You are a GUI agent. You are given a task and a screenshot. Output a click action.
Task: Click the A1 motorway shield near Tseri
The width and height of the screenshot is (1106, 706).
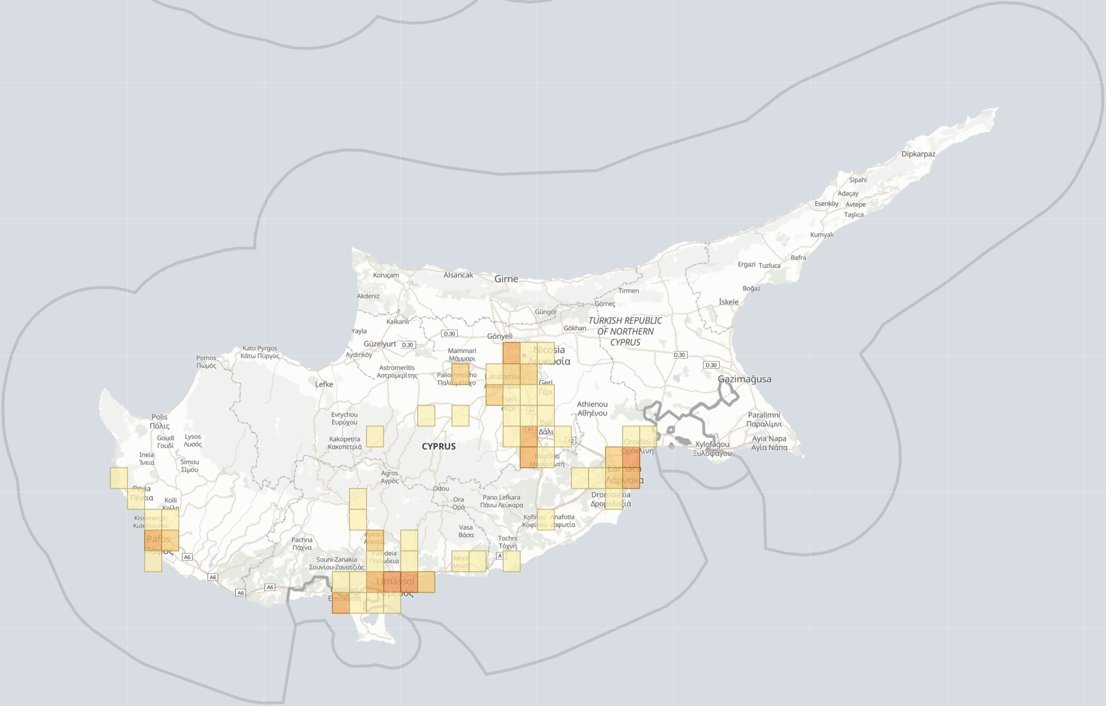pos(531,411)
